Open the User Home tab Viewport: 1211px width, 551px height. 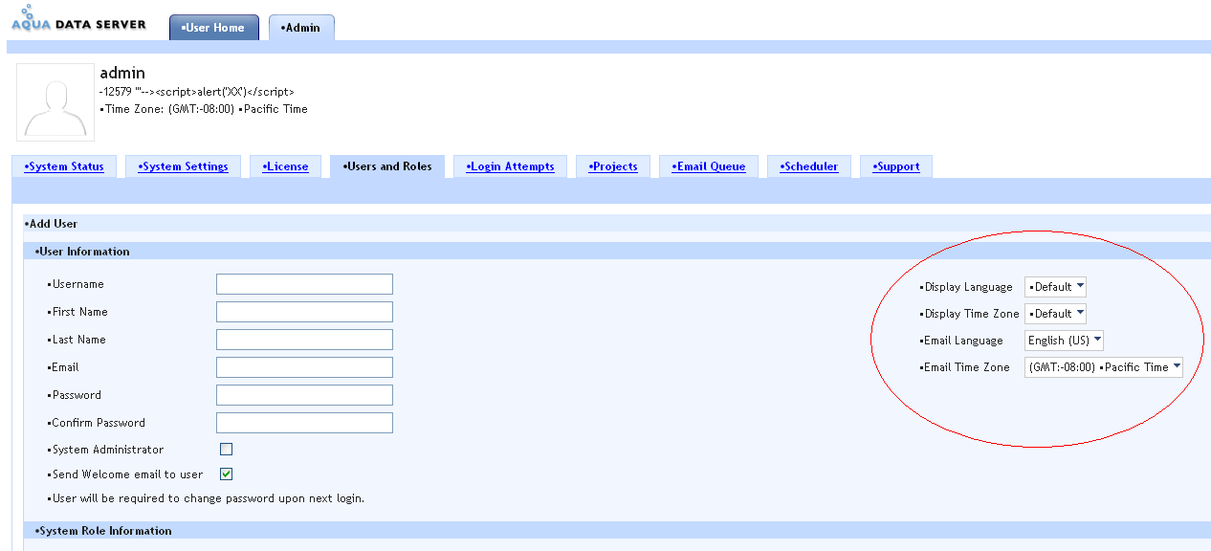(x=214, y=28)
